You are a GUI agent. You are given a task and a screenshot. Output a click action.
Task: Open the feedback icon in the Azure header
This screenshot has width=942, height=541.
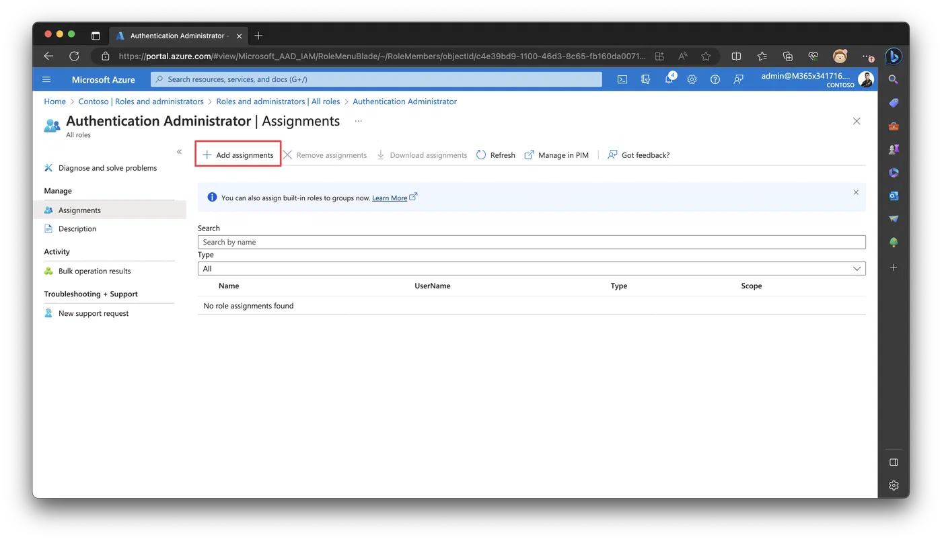(x=738, y=79)
